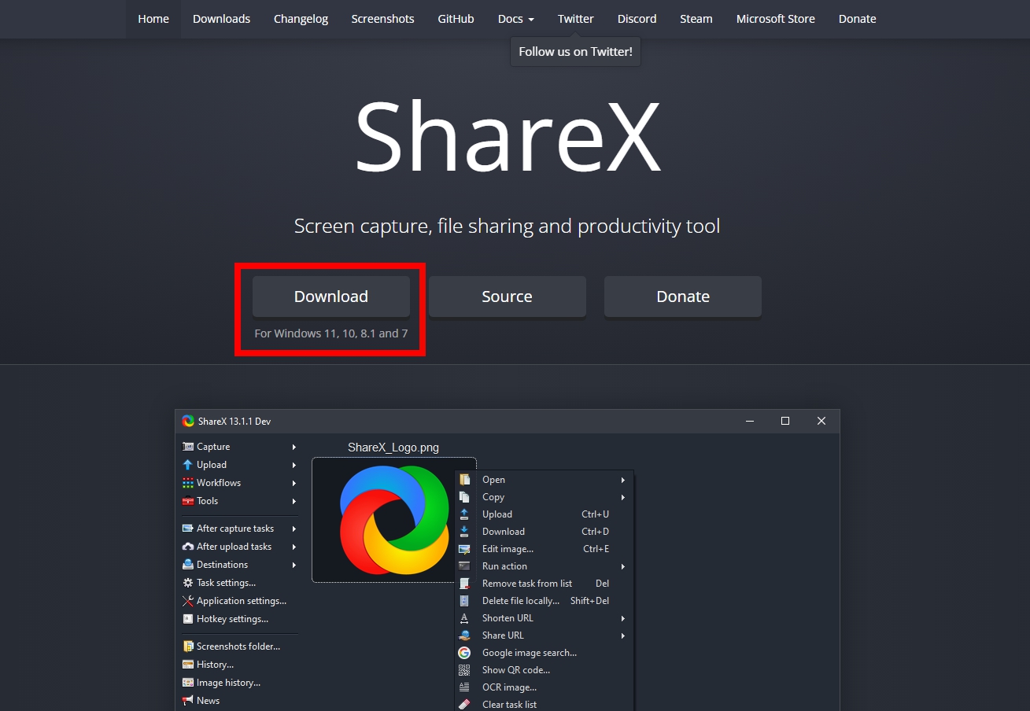
Task: Click the ShareX_Logo.png file name
Action: pyautogui.click(x=393, y=448)
